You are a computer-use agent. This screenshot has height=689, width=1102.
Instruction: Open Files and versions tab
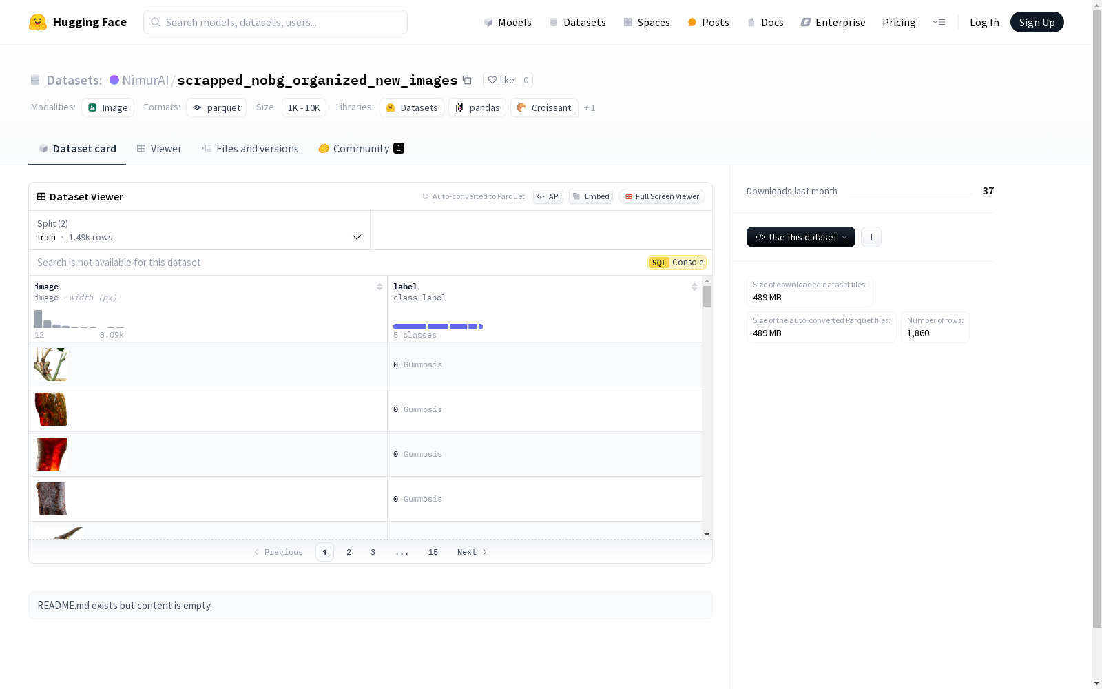(x=250, y=149)
